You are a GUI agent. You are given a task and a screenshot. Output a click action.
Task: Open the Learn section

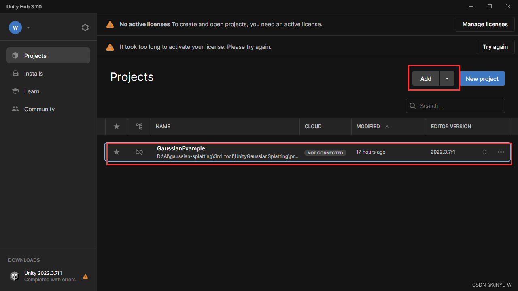click(48, 91)
